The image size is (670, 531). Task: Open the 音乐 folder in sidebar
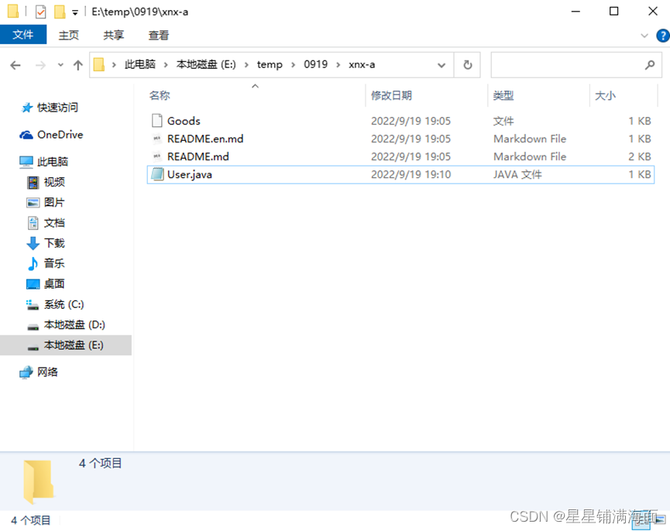tap(54, 263)
